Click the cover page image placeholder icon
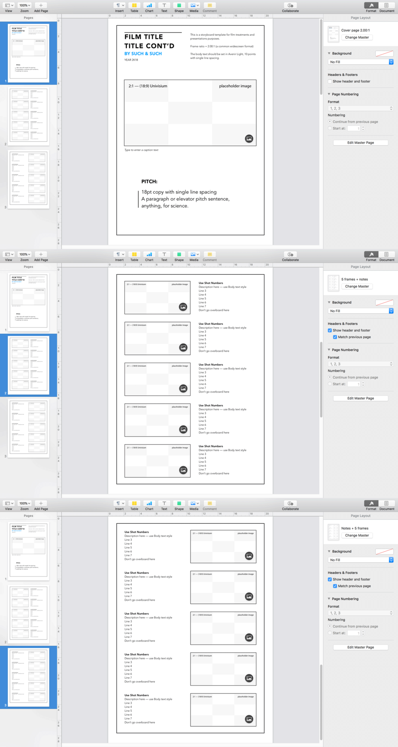The width and height of the screenshot is (398, 747). pyautogui.click(x=249, y=139)
